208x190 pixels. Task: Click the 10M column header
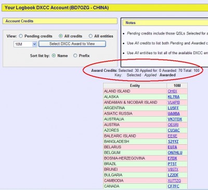(177, 85)
